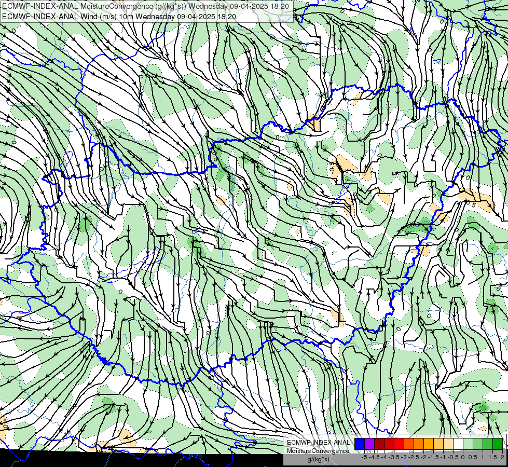Click the '-5' legend tick value
508x467 pixels.
click(364, 457)
